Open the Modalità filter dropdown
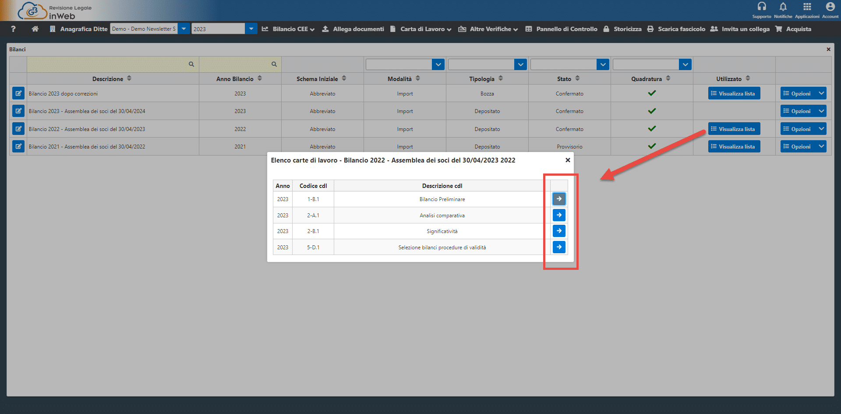841x414 pixels. [438, 64]
